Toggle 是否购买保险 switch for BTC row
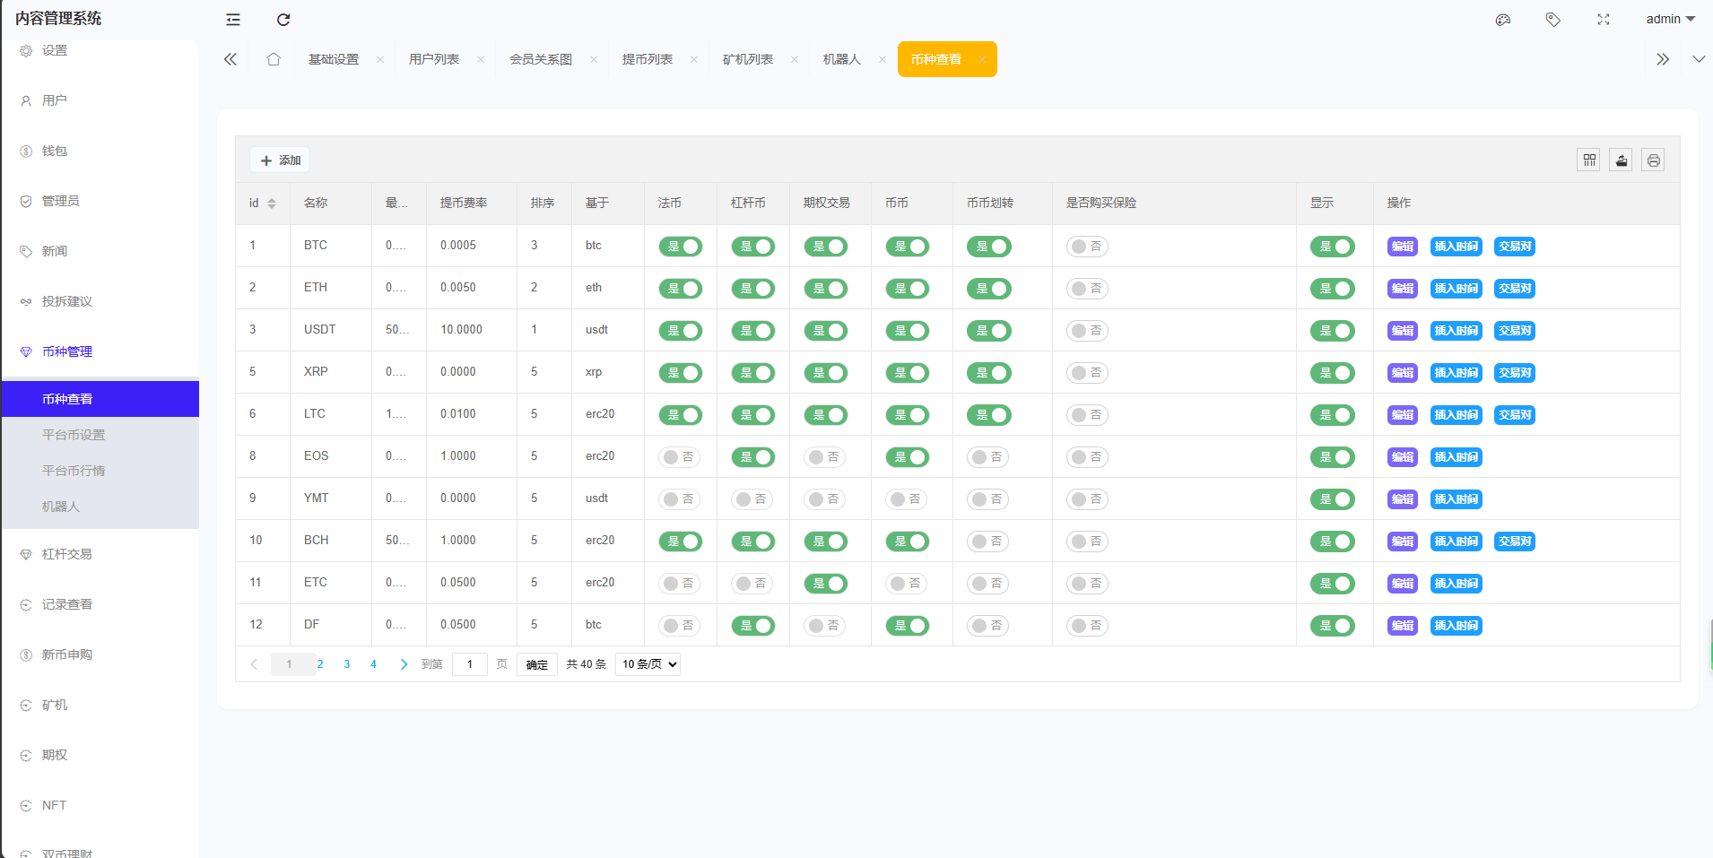The image size is (1713, 858). [1087, 247]
